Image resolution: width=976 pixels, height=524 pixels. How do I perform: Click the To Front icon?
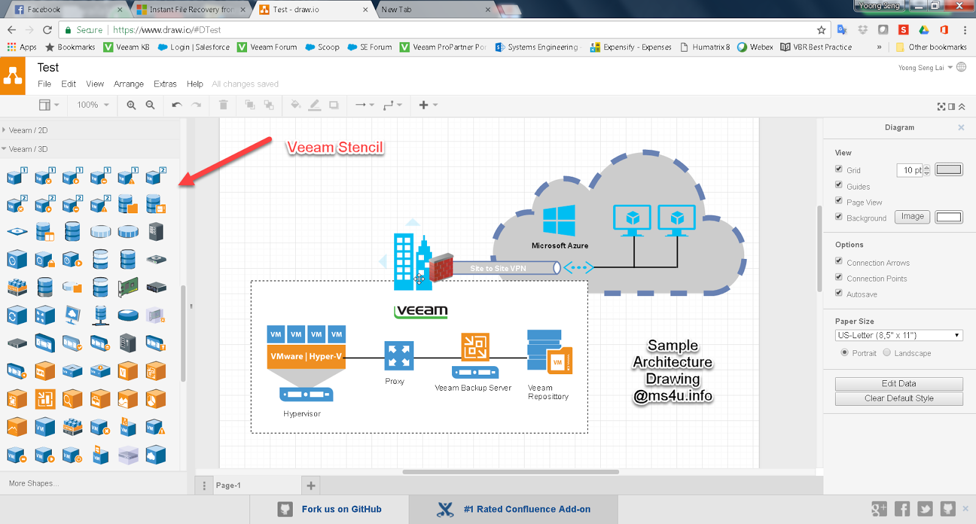tap(250, 105)
